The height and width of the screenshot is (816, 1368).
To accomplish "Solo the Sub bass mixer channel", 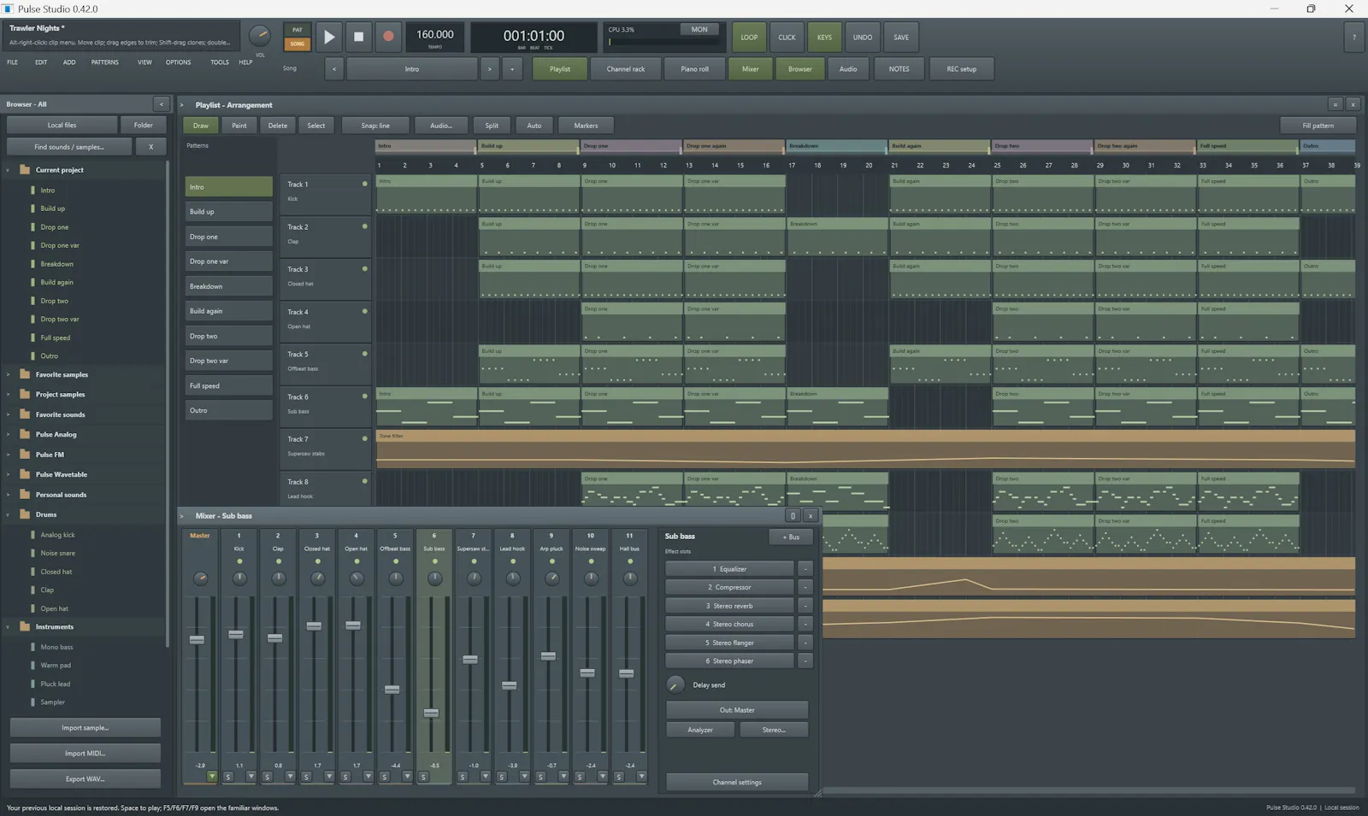I will (x=424, y=777).
